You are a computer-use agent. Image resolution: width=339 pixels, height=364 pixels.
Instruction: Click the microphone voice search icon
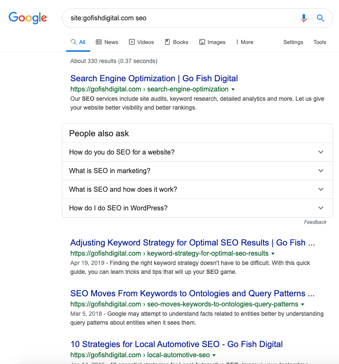point(304,18)
